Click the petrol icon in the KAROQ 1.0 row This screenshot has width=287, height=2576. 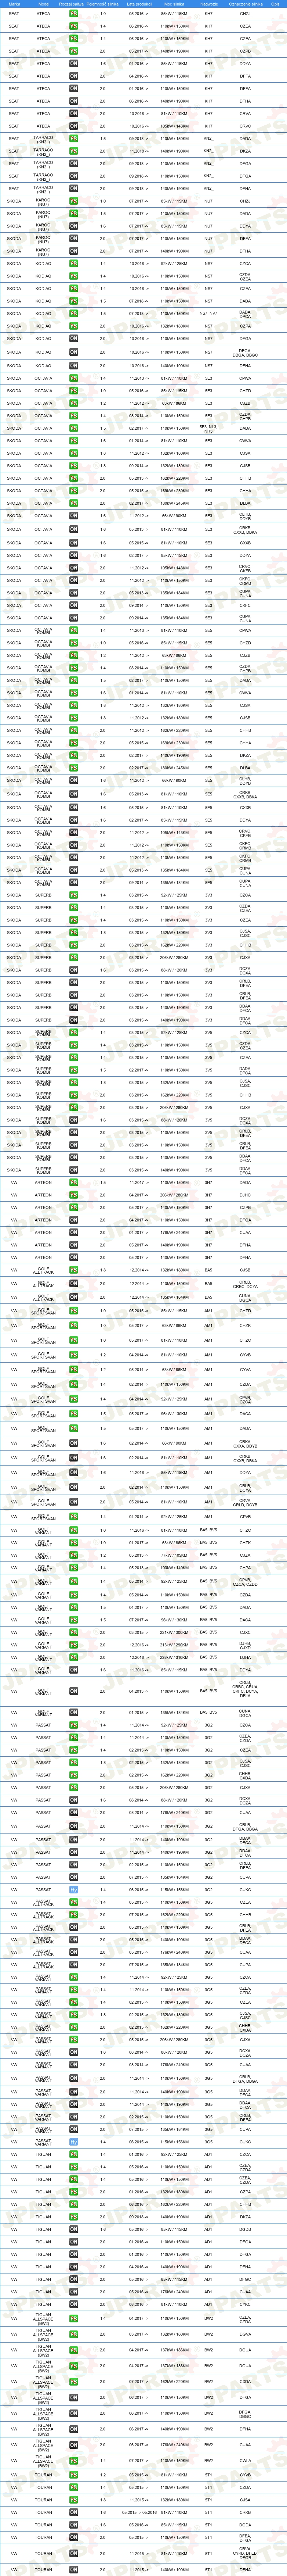[74, 201]
